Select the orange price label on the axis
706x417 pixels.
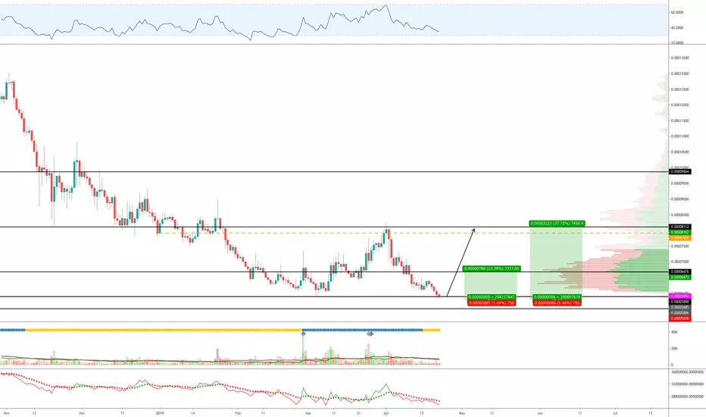680,237
